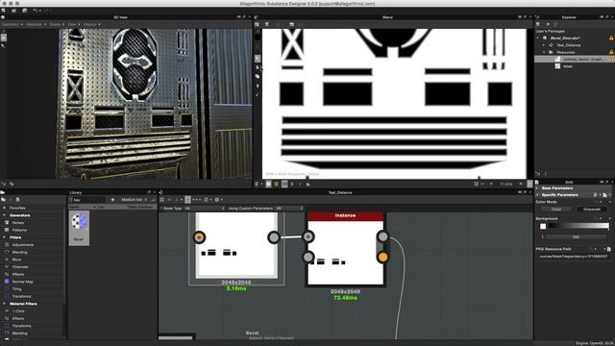The image size is (615, 346).
Task: Click the PKG Resource Path text field
Action: [573, 257]
